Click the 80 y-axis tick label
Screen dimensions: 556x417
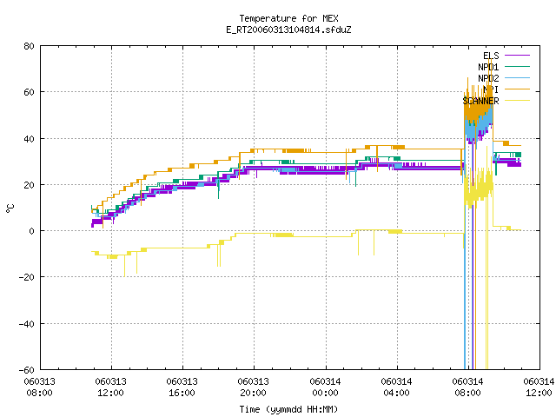(29, 46)
